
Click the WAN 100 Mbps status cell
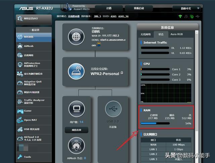click(178, 145)
